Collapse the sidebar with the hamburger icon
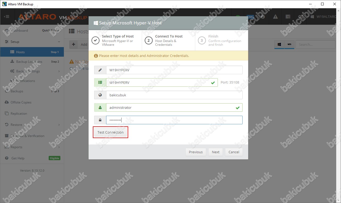This screenshot has width=341, height=203. point(7,16)
